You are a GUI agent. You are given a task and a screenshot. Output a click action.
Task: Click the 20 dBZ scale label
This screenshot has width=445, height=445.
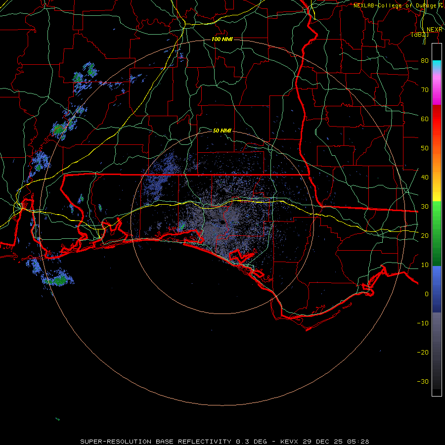tap(425, 236)
